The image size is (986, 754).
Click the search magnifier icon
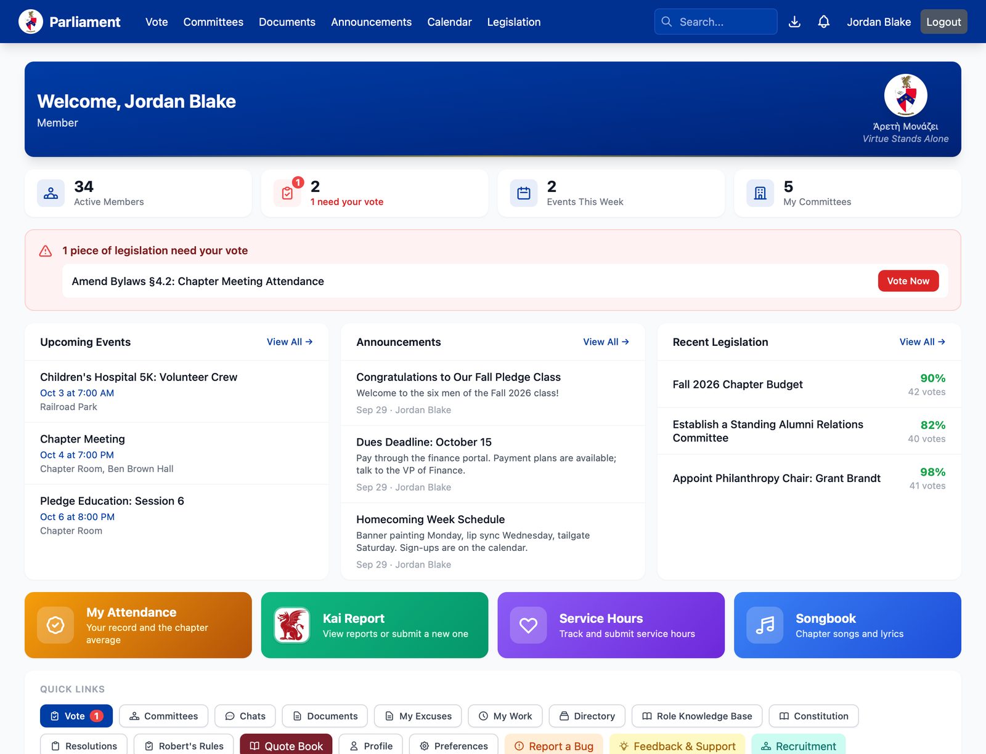tap(666, 22)
